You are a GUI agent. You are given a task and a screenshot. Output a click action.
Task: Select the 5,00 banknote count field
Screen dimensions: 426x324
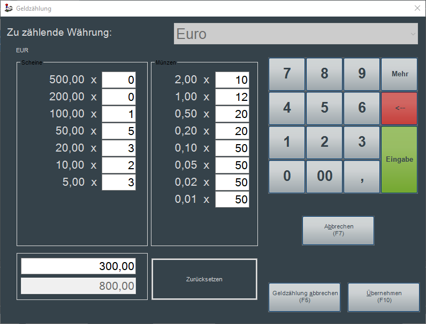tap(119, 182)
